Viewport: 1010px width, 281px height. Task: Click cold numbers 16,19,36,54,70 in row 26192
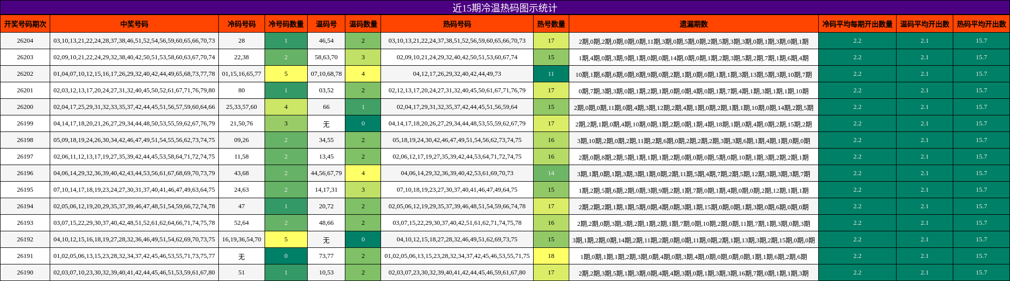point(241,239)
